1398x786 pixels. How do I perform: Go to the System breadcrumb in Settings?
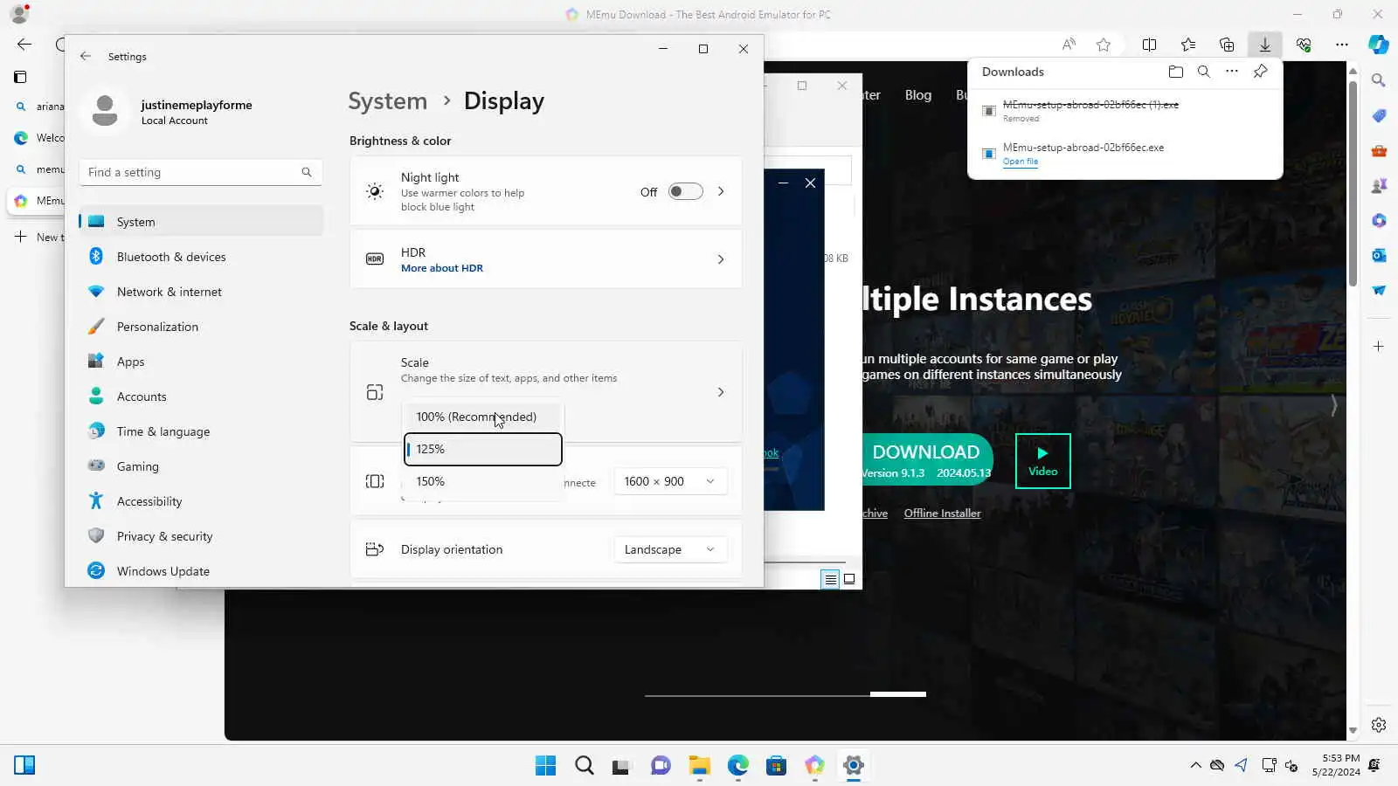point(388,101)
